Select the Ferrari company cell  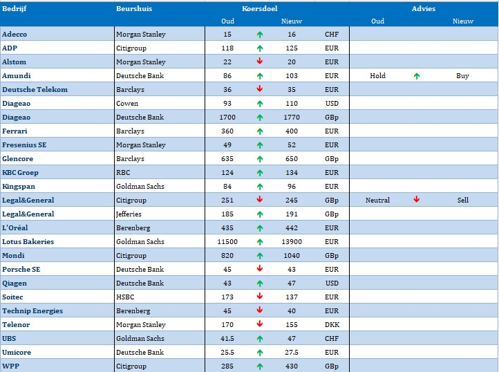tap(57, 131)
